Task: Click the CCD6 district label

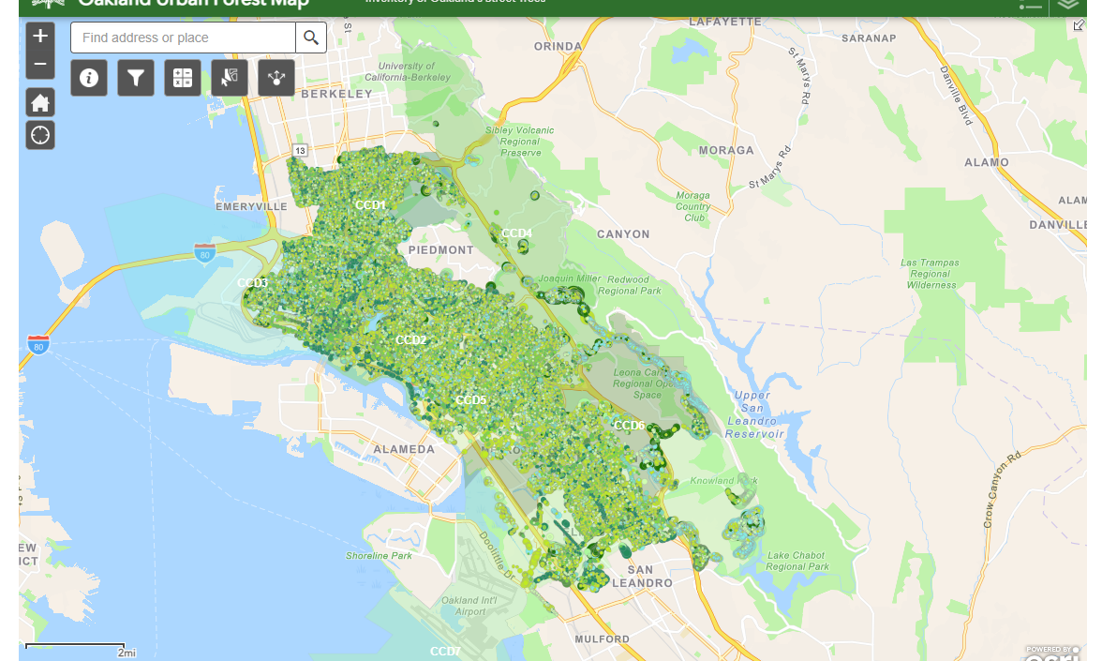Action: click(x=629, y=425)
